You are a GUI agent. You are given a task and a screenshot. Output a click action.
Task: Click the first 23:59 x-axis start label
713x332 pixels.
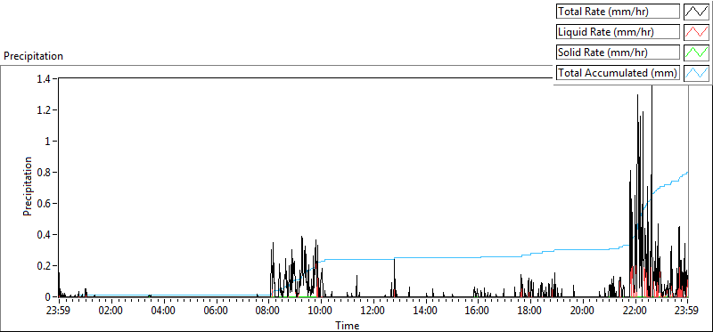click(x=59, y=312)
